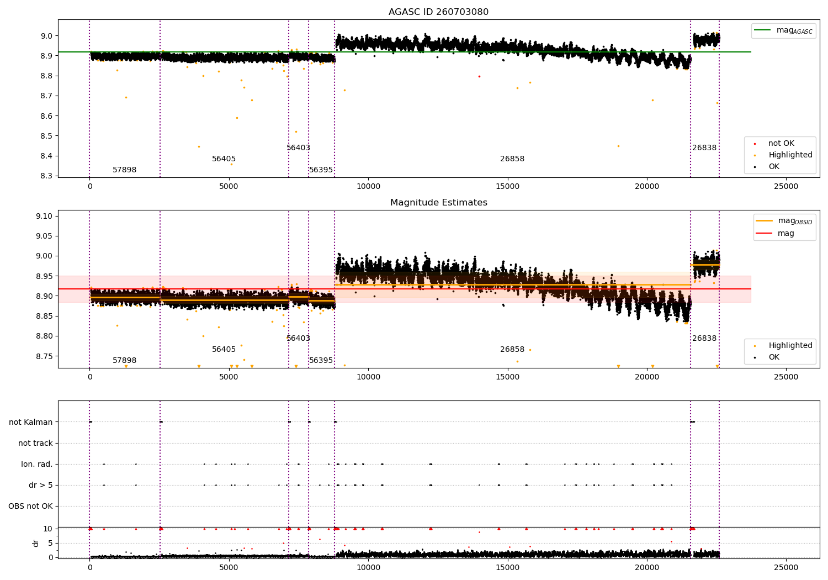Viewport: 828px width, 580px height.
Task: Click obsid label 26858 in middle plot
Action: 512,350
